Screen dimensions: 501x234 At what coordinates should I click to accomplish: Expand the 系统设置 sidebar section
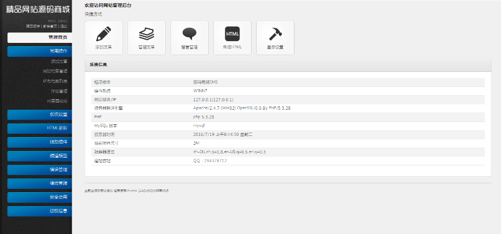coord(40,114)
